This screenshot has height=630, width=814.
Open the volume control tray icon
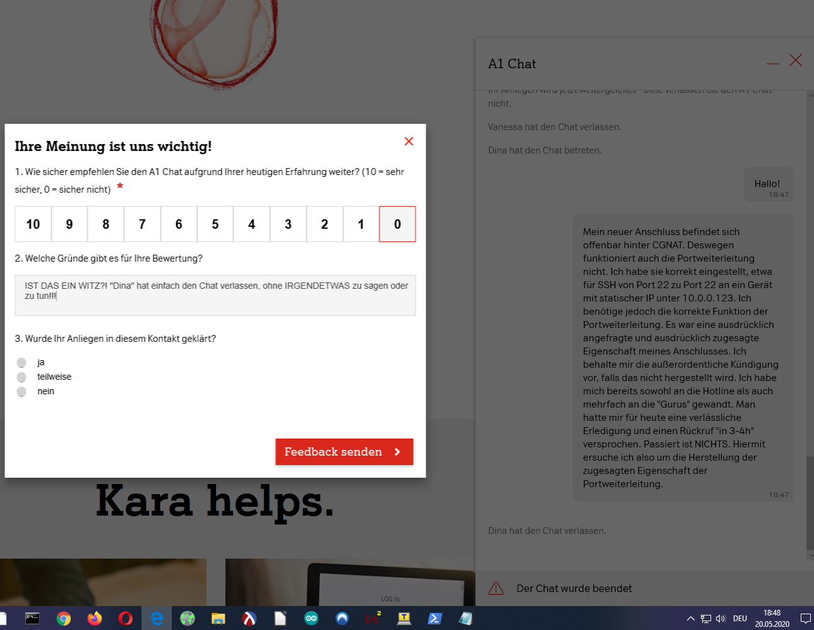[721, 619]
